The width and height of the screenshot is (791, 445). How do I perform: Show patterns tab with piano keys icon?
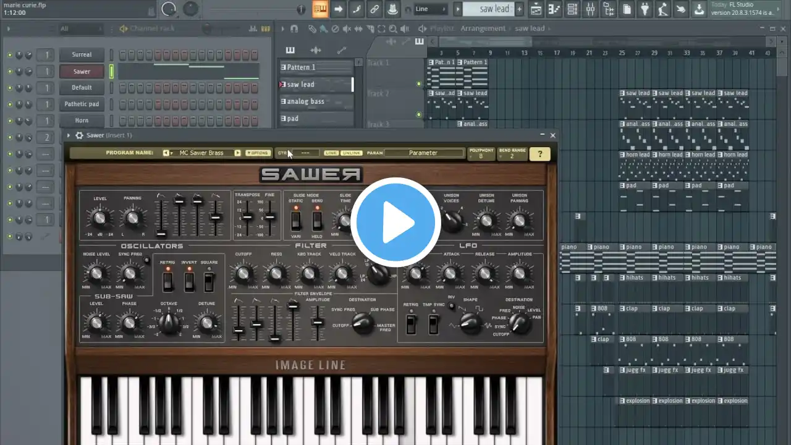(x=290, y=50)
